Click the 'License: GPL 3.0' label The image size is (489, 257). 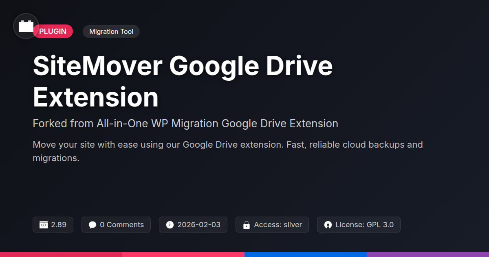point(364,225)
